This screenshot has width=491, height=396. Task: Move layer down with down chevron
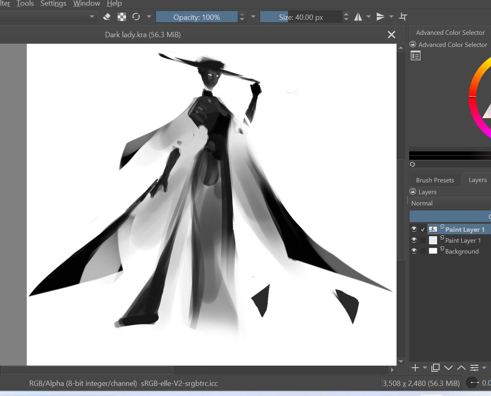tap(448, 368)
